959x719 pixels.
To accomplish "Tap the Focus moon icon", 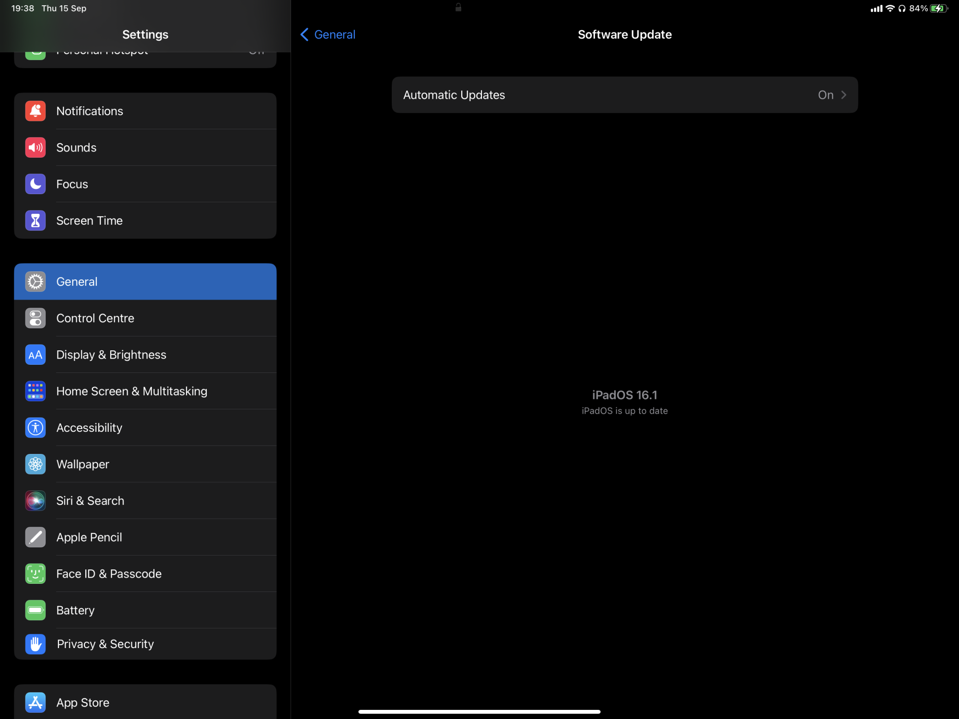I will (x=35, y=184).
